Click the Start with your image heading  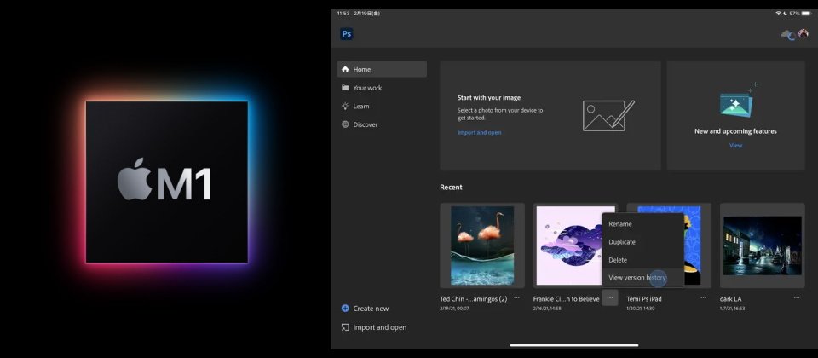coord(489,97)
